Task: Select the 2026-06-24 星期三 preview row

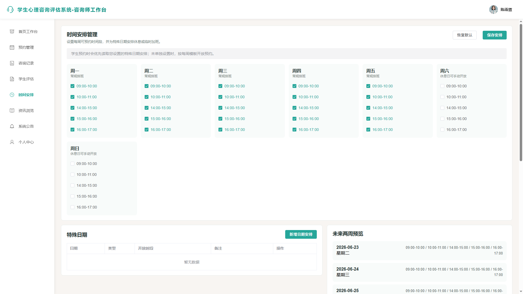Action: click(x=419, y=272)
